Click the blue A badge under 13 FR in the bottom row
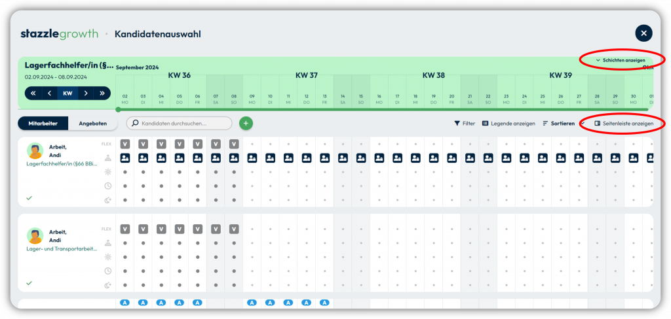 point(325,303)
